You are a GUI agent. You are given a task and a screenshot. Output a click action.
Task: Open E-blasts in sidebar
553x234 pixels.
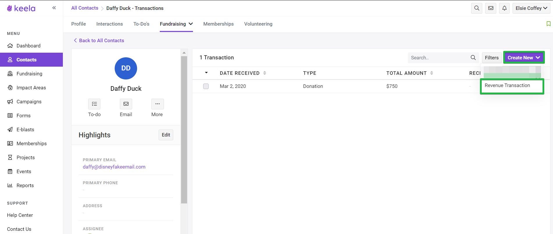pos(31,130)
